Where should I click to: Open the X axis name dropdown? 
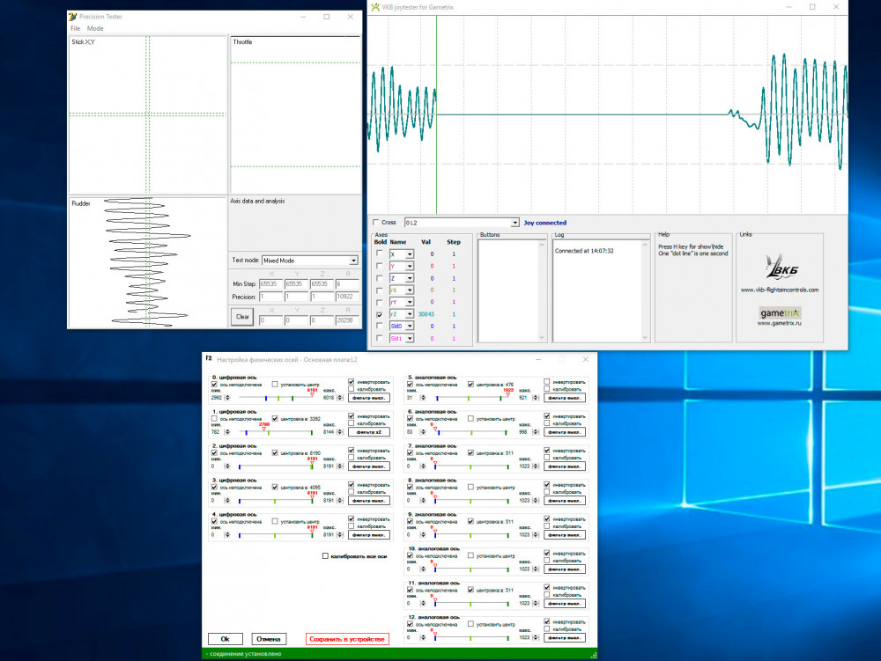[411, 254]
